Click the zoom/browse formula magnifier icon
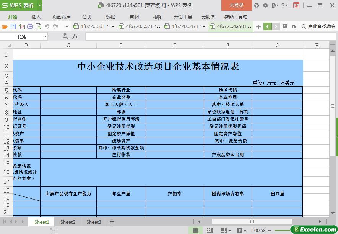The image size is (338, 234). (65, 36)
